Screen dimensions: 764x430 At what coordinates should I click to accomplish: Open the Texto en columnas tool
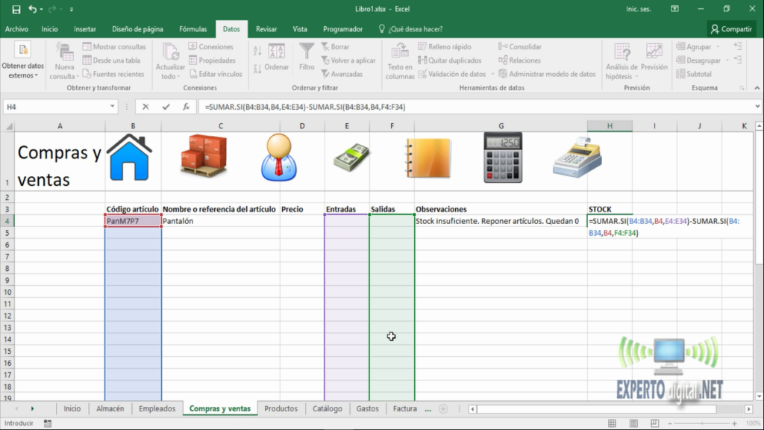pos(399,61)
